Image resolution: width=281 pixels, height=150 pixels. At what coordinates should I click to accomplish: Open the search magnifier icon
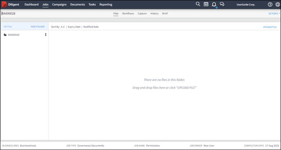coord(198,4)
